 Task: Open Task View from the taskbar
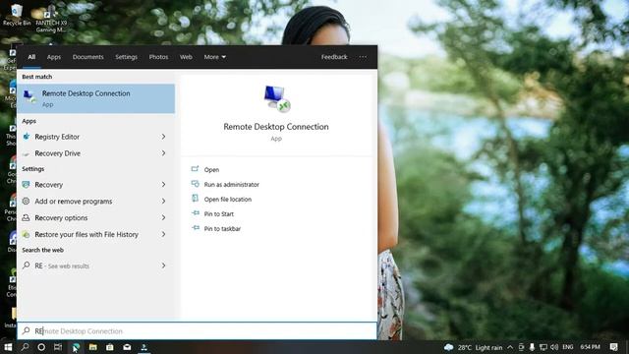click(58, 347)
